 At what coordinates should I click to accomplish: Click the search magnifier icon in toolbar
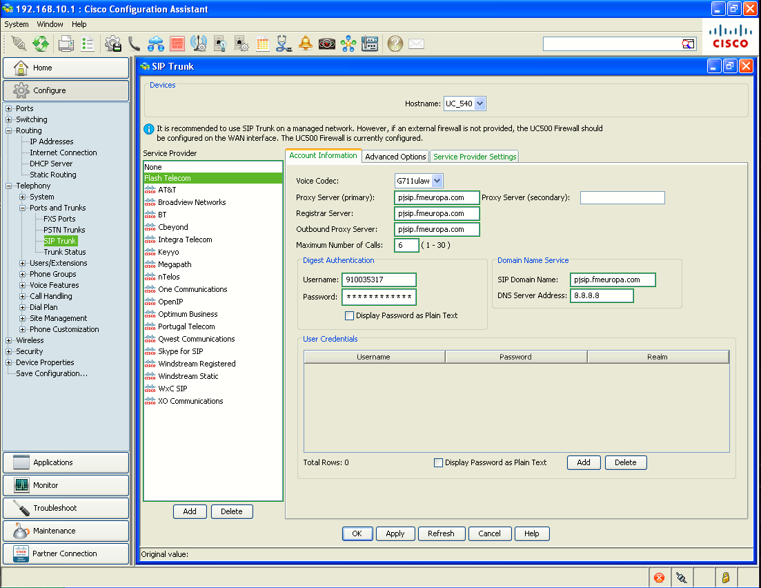coord(688,44)
